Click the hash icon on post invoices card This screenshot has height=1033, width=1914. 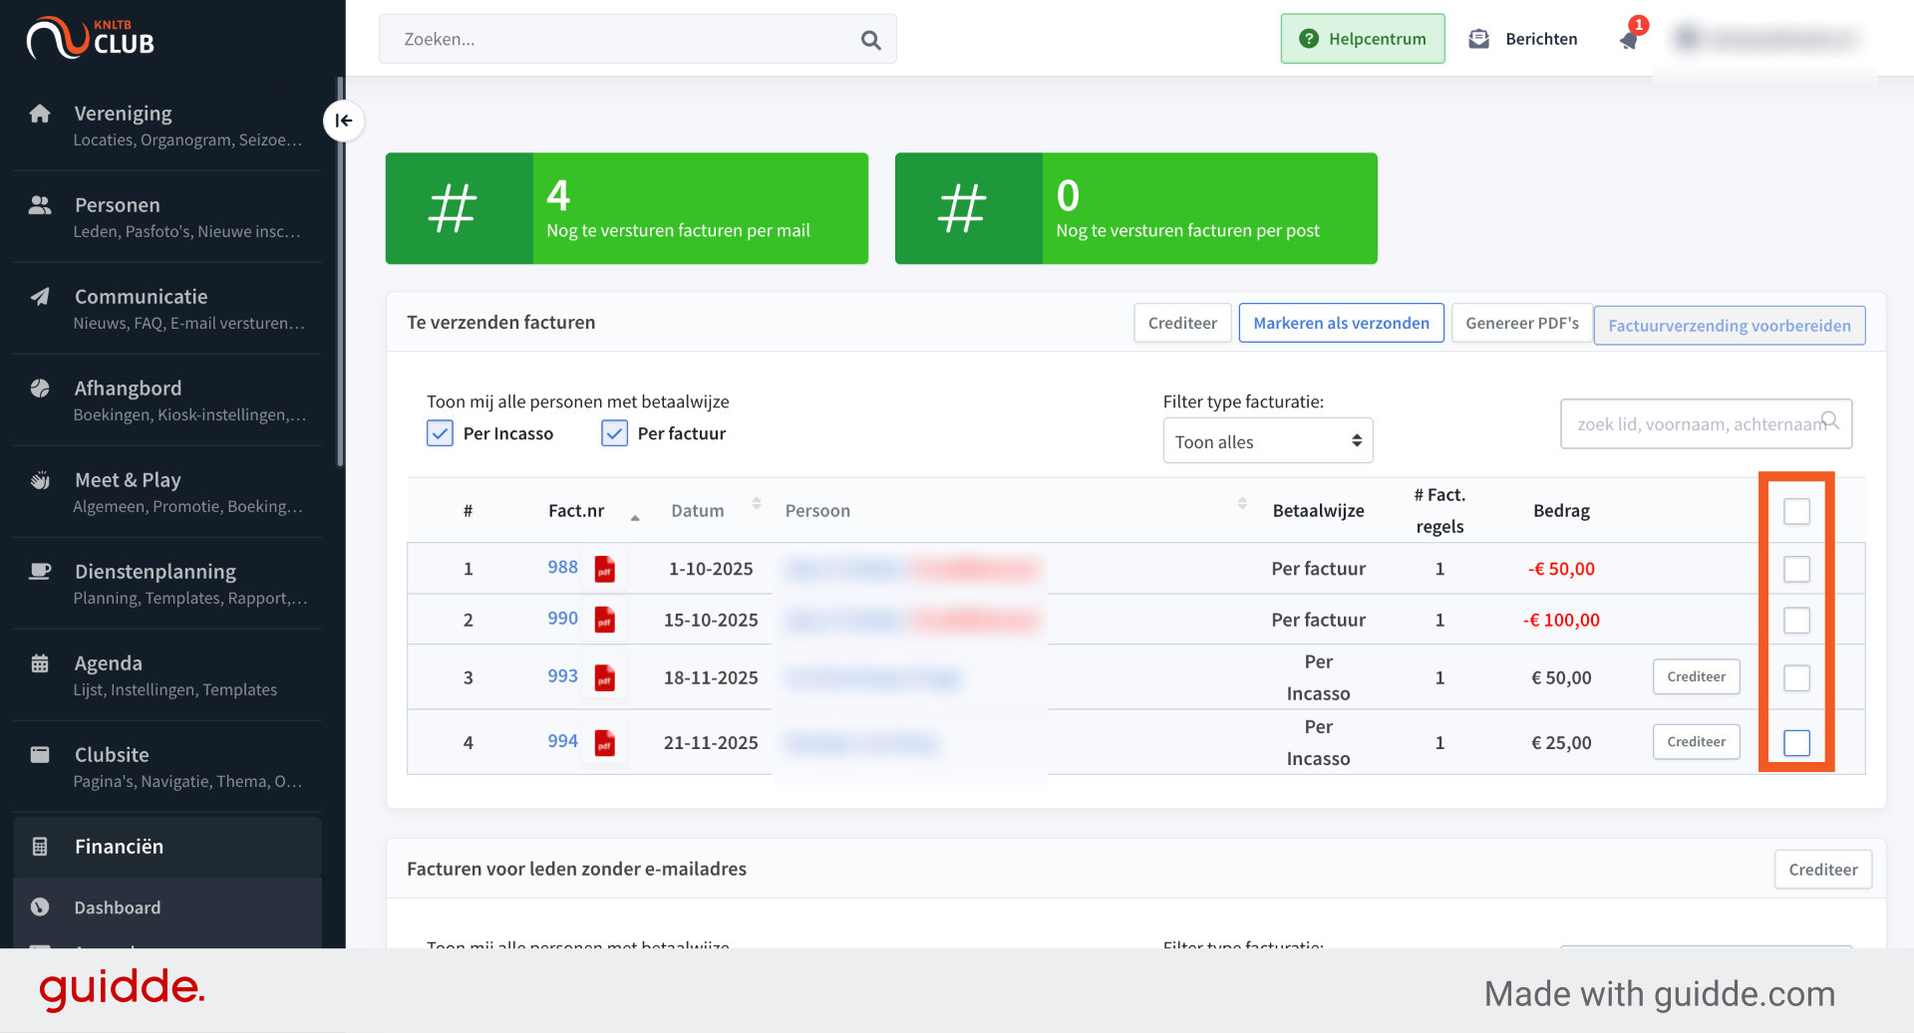click(x=963, y=208)
